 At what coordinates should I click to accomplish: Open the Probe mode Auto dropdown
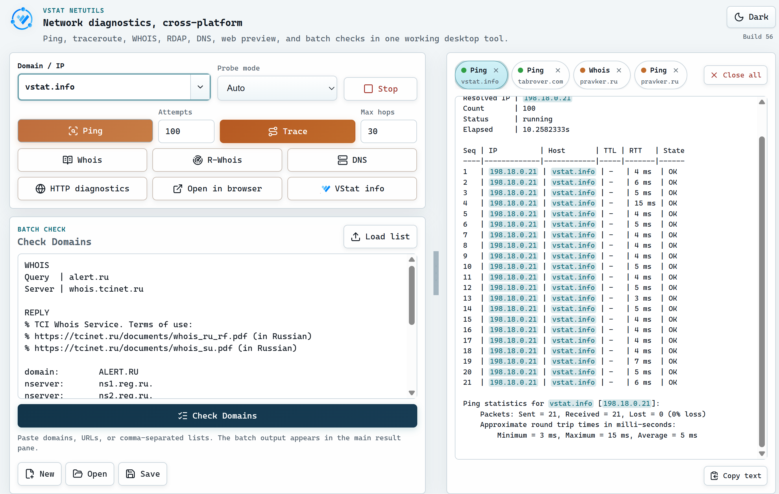[x=277, y=88]
